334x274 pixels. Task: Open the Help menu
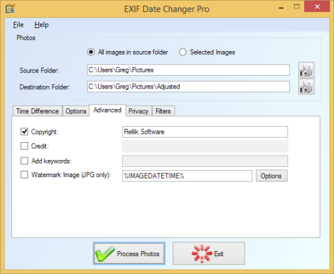[x=41, y=25]
